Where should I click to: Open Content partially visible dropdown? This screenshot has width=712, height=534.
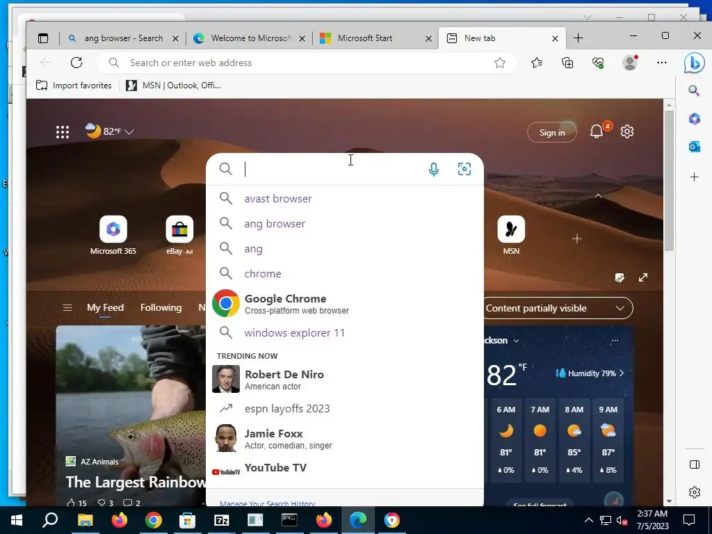[x=558, y=308]
